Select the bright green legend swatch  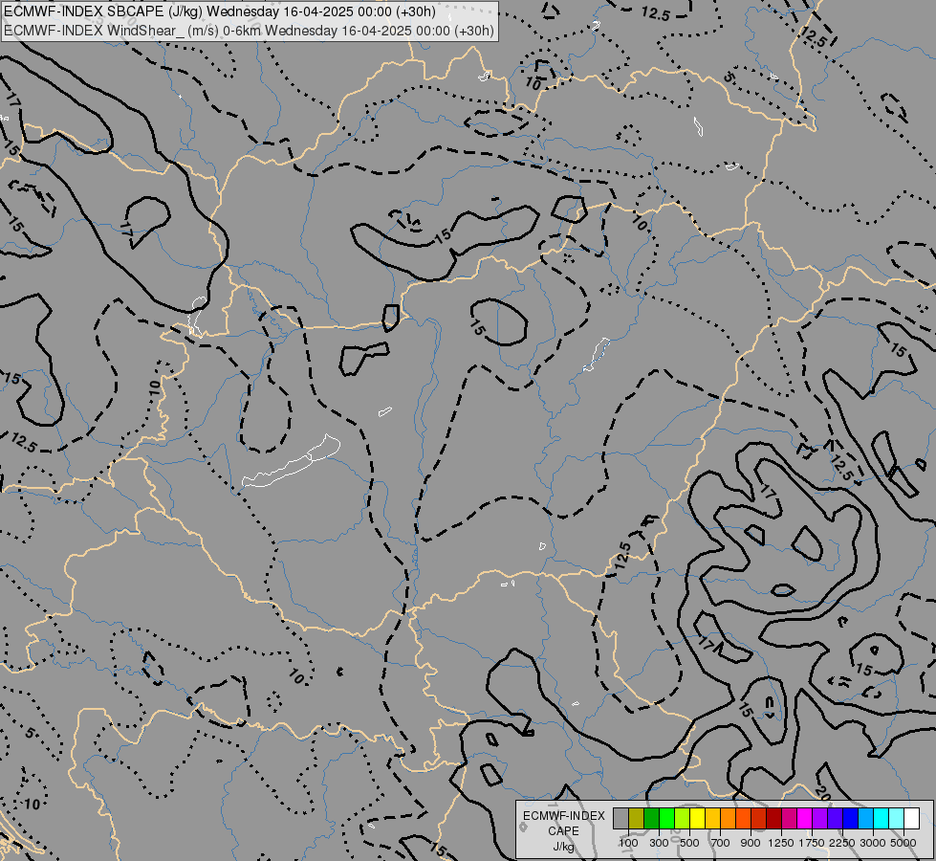point(666,818)
